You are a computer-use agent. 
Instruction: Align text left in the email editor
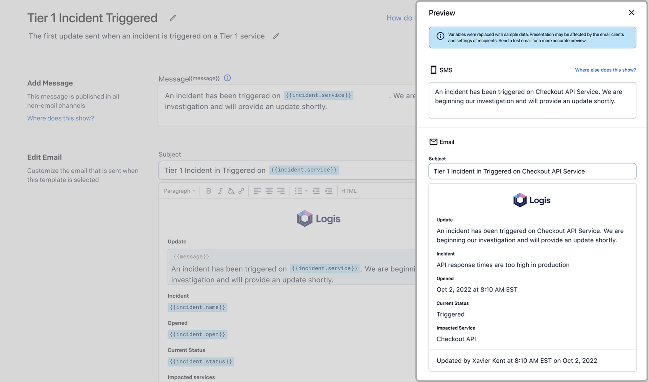point(257,191)
